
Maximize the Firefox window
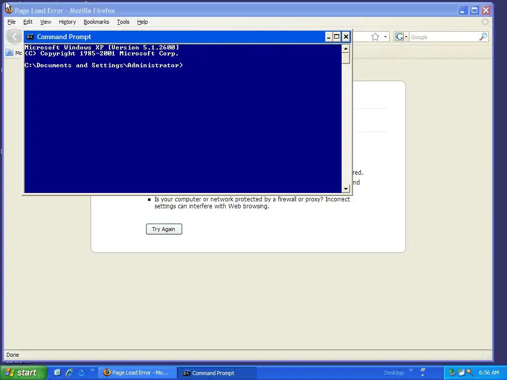pyautogui.click(x=474, y=10)
